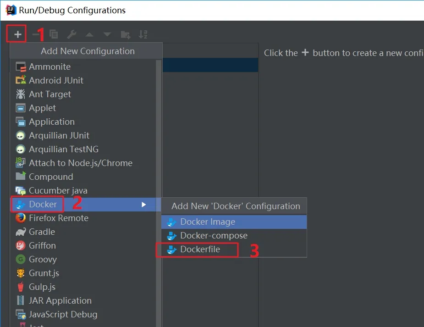The image size is (424, 327).
Task: Expand the Docker submenu arrow
Action: (x=143, y=205)
